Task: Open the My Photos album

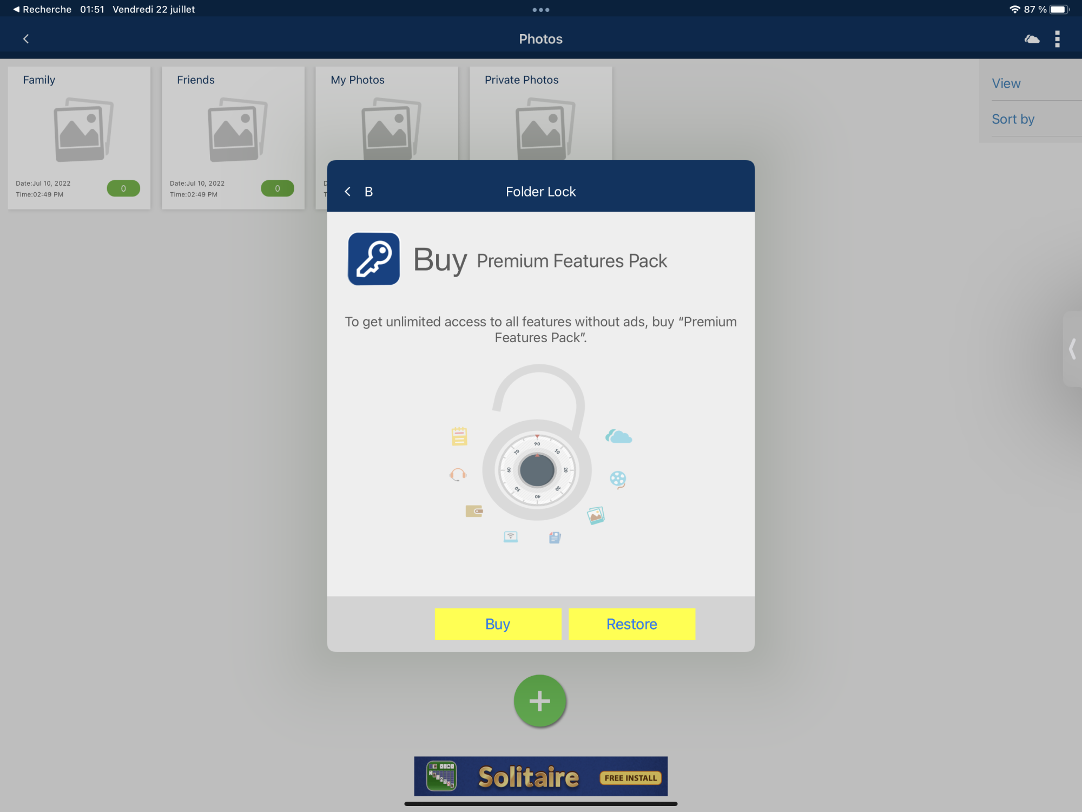Action: tap(387, 114)
